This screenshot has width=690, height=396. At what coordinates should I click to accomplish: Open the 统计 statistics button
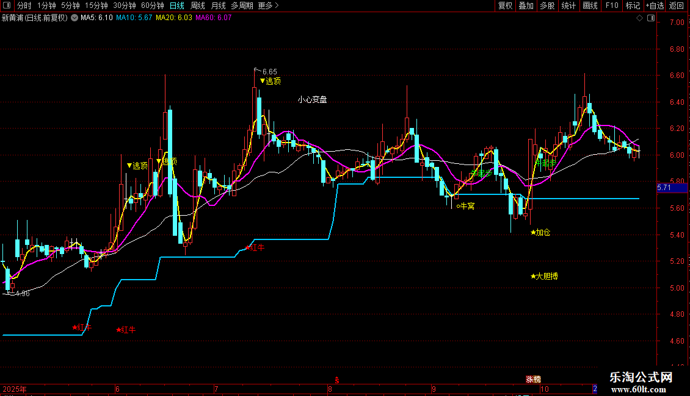pyautogui.click(x=568, y=5)
